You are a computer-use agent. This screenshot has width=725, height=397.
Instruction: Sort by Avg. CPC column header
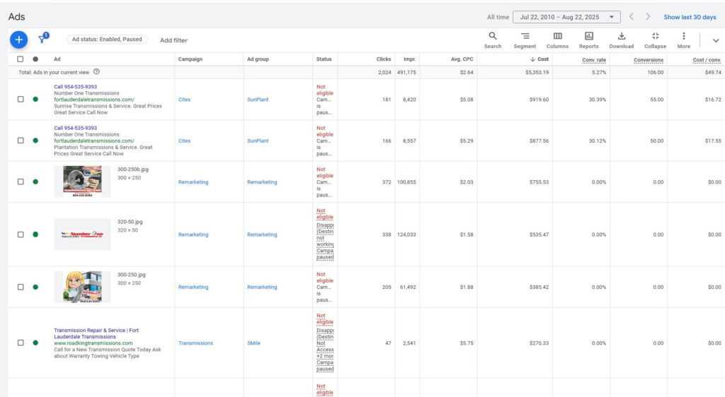(462, 59)
